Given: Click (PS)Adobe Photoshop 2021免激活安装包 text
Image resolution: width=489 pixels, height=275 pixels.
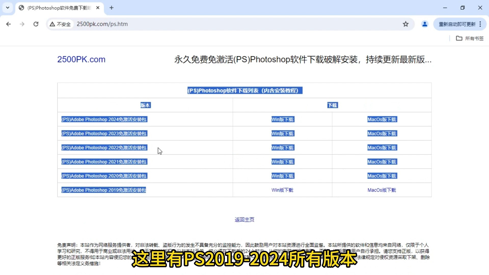Looking at the screenshot, I should coord(104,162).
